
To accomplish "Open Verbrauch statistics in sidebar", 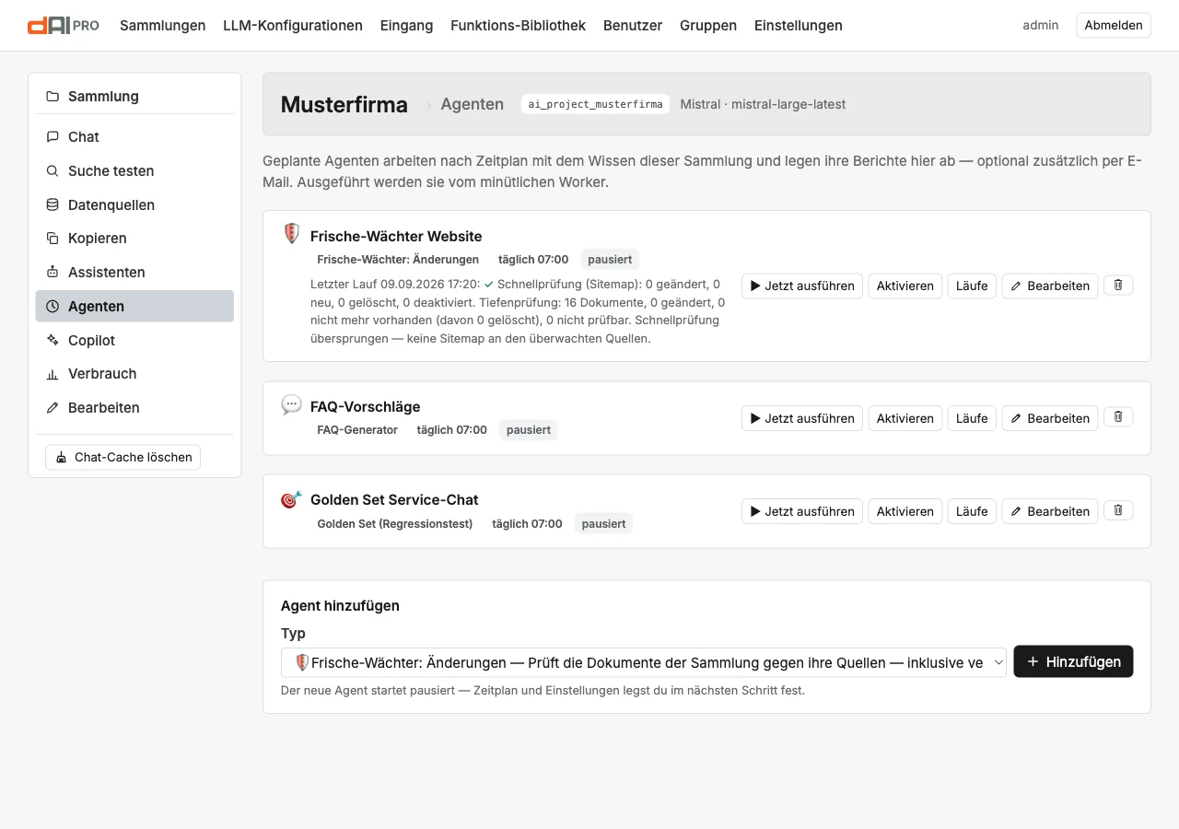I will coord(134,373).
